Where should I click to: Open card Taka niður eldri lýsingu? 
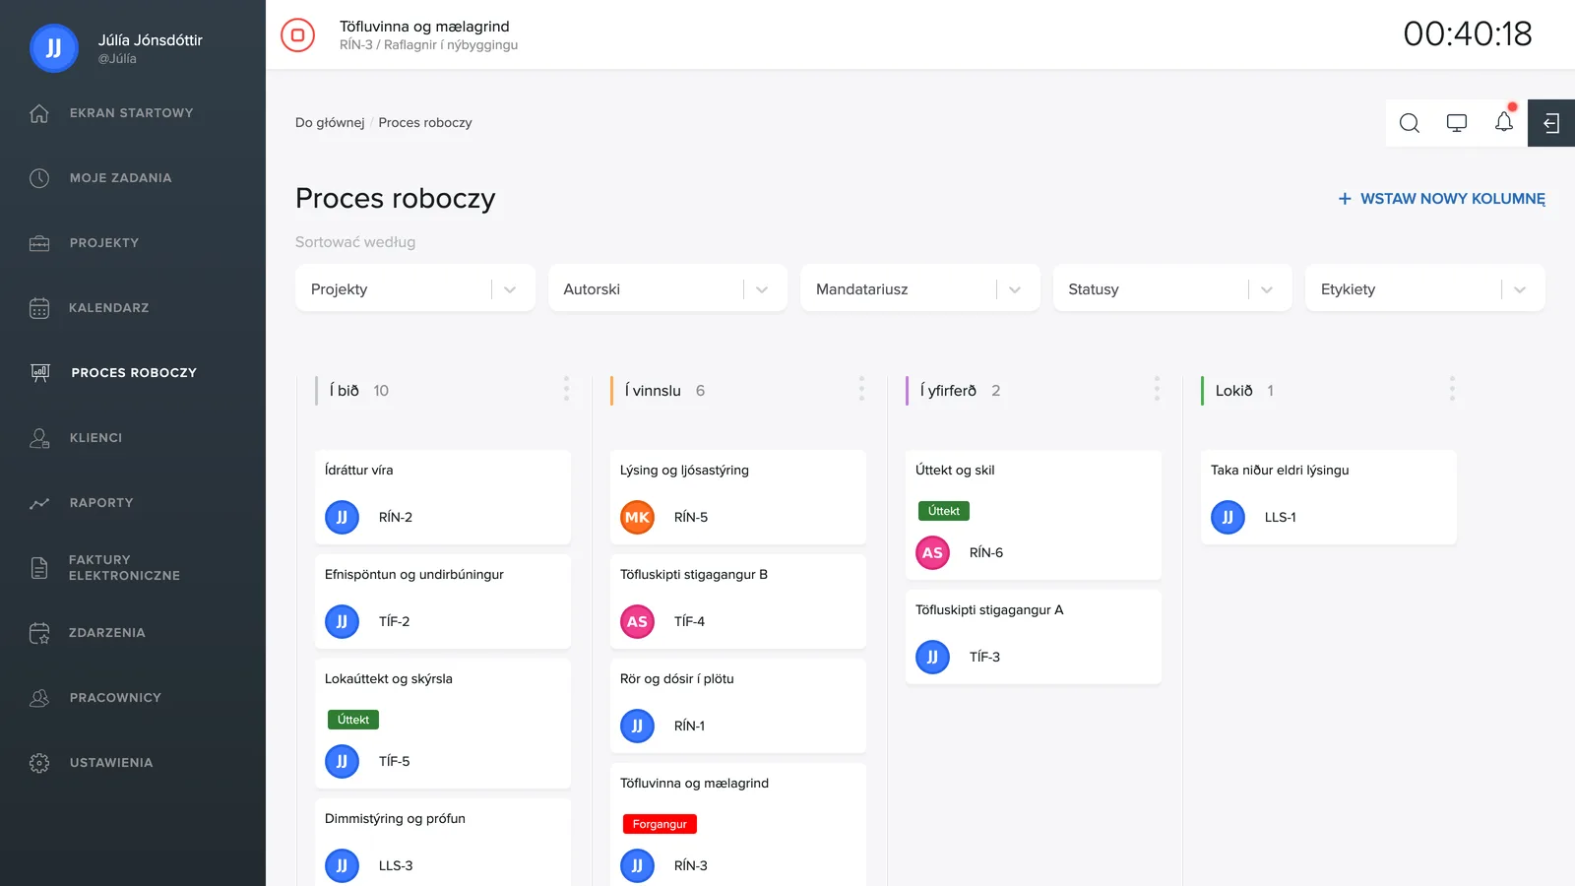pos(1329,497)
